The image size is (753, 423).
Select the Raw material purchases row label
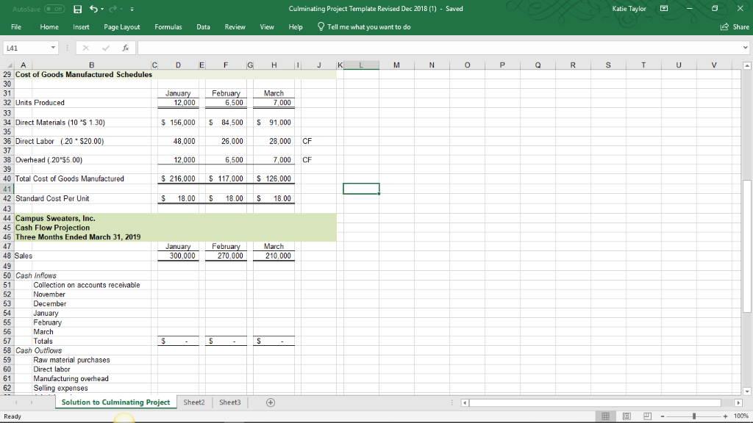coord(71,360)
